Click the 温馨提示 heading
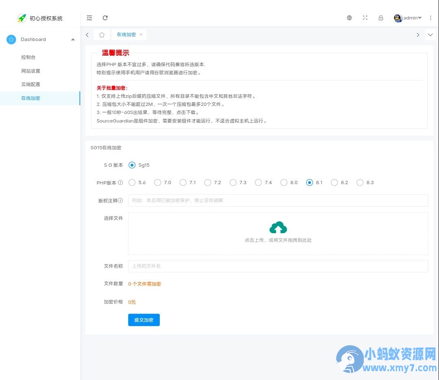 click(115, 53)
